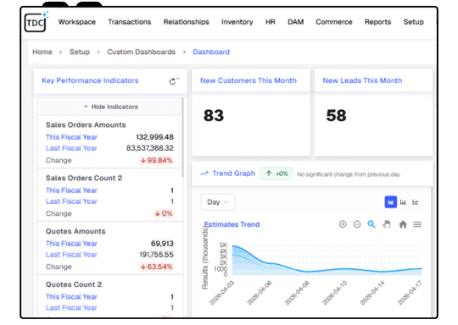The width and height of the screenshot is (458, 325).
Task: Open the Day interval dropdown
Action: tap(218, 202)
